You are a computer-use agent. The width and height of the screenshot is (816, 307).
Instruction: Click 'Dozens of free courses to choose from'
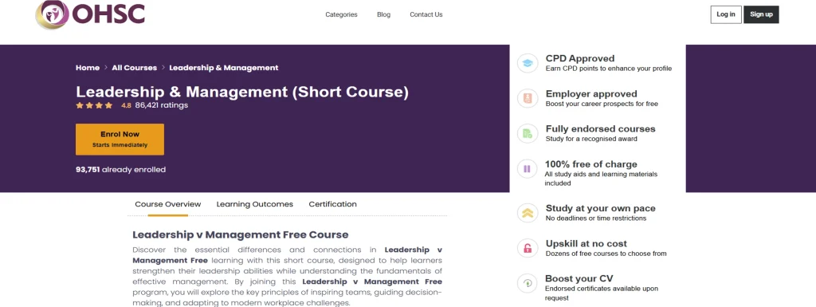606,254
